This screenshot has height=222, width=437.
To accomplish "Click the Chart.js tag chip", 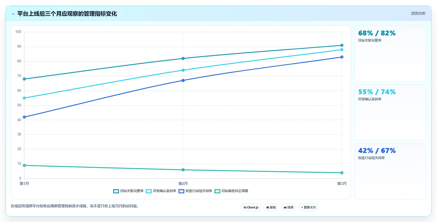I will coord(251,207).
